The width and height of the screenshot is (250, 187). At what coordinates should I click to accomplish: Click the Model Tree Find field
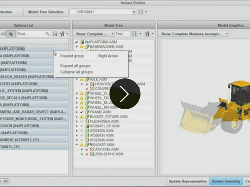click(122, 34)
